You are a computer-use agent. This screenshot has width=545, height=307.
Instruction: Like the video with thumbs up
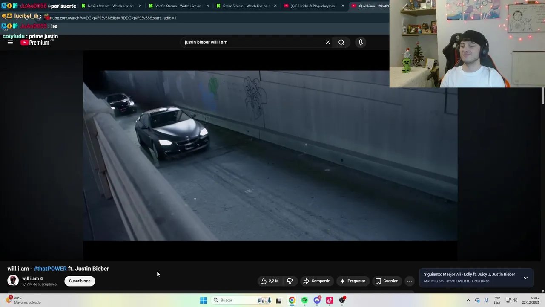(x=264, y=281)
